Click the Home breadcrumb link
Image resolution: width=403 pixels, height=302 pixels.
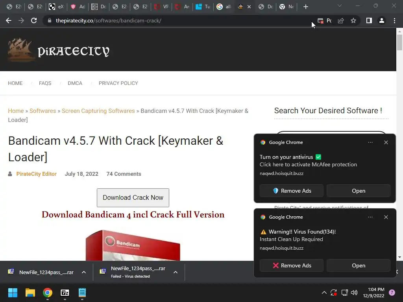point(16,110)
